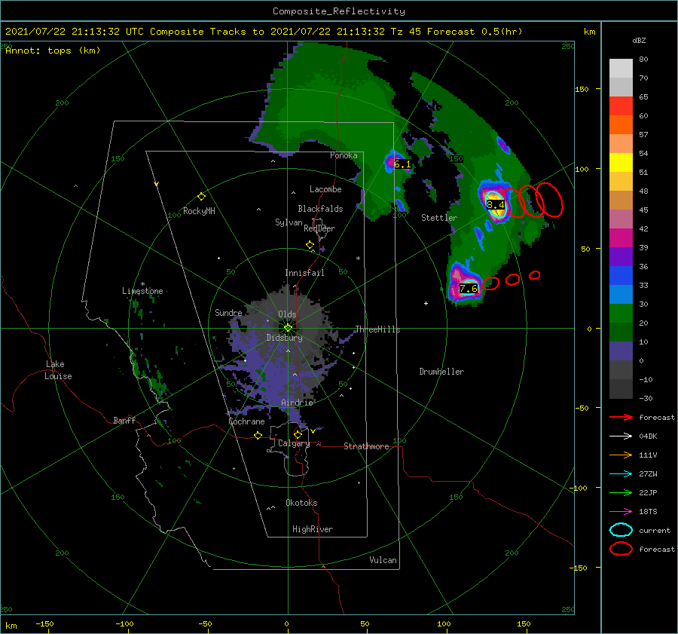Click the Airdrie city label
The width and height of the screenshot is (678, 634).
tap(297, 403)
